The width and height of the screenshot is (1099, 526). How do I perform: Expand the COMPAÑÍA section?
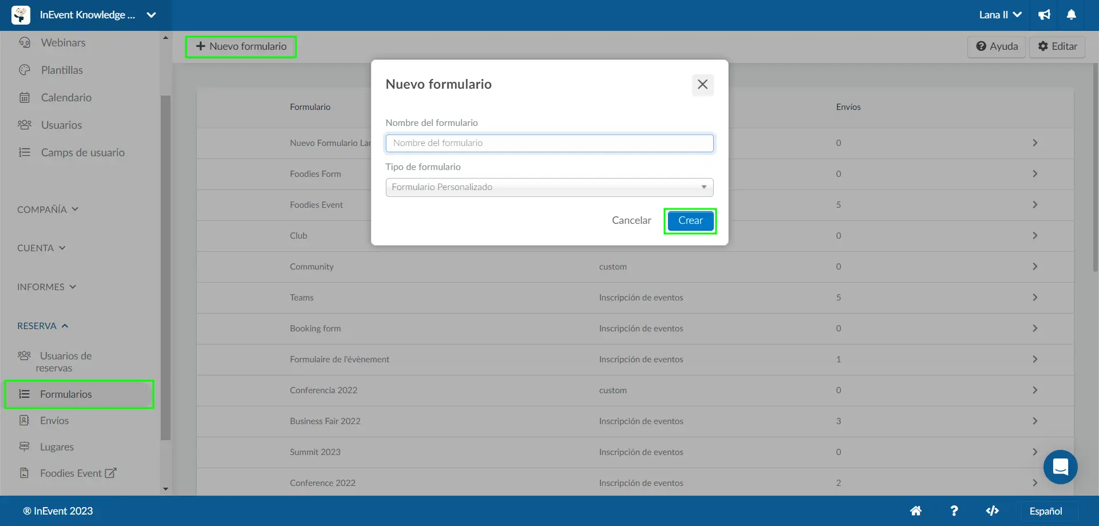click(x=48, y=210)
